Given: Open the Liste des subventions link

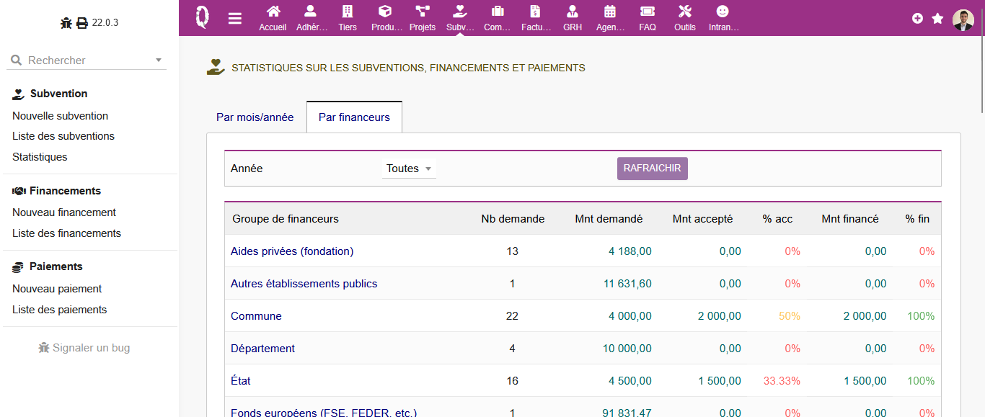Looking at the screenshot, I should point(63,136).
